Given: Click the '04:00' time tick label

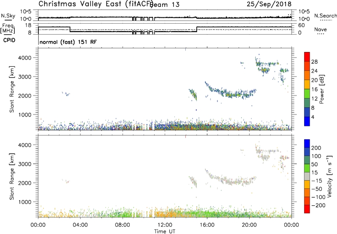Looking at the screenshot, I should 80,225.
